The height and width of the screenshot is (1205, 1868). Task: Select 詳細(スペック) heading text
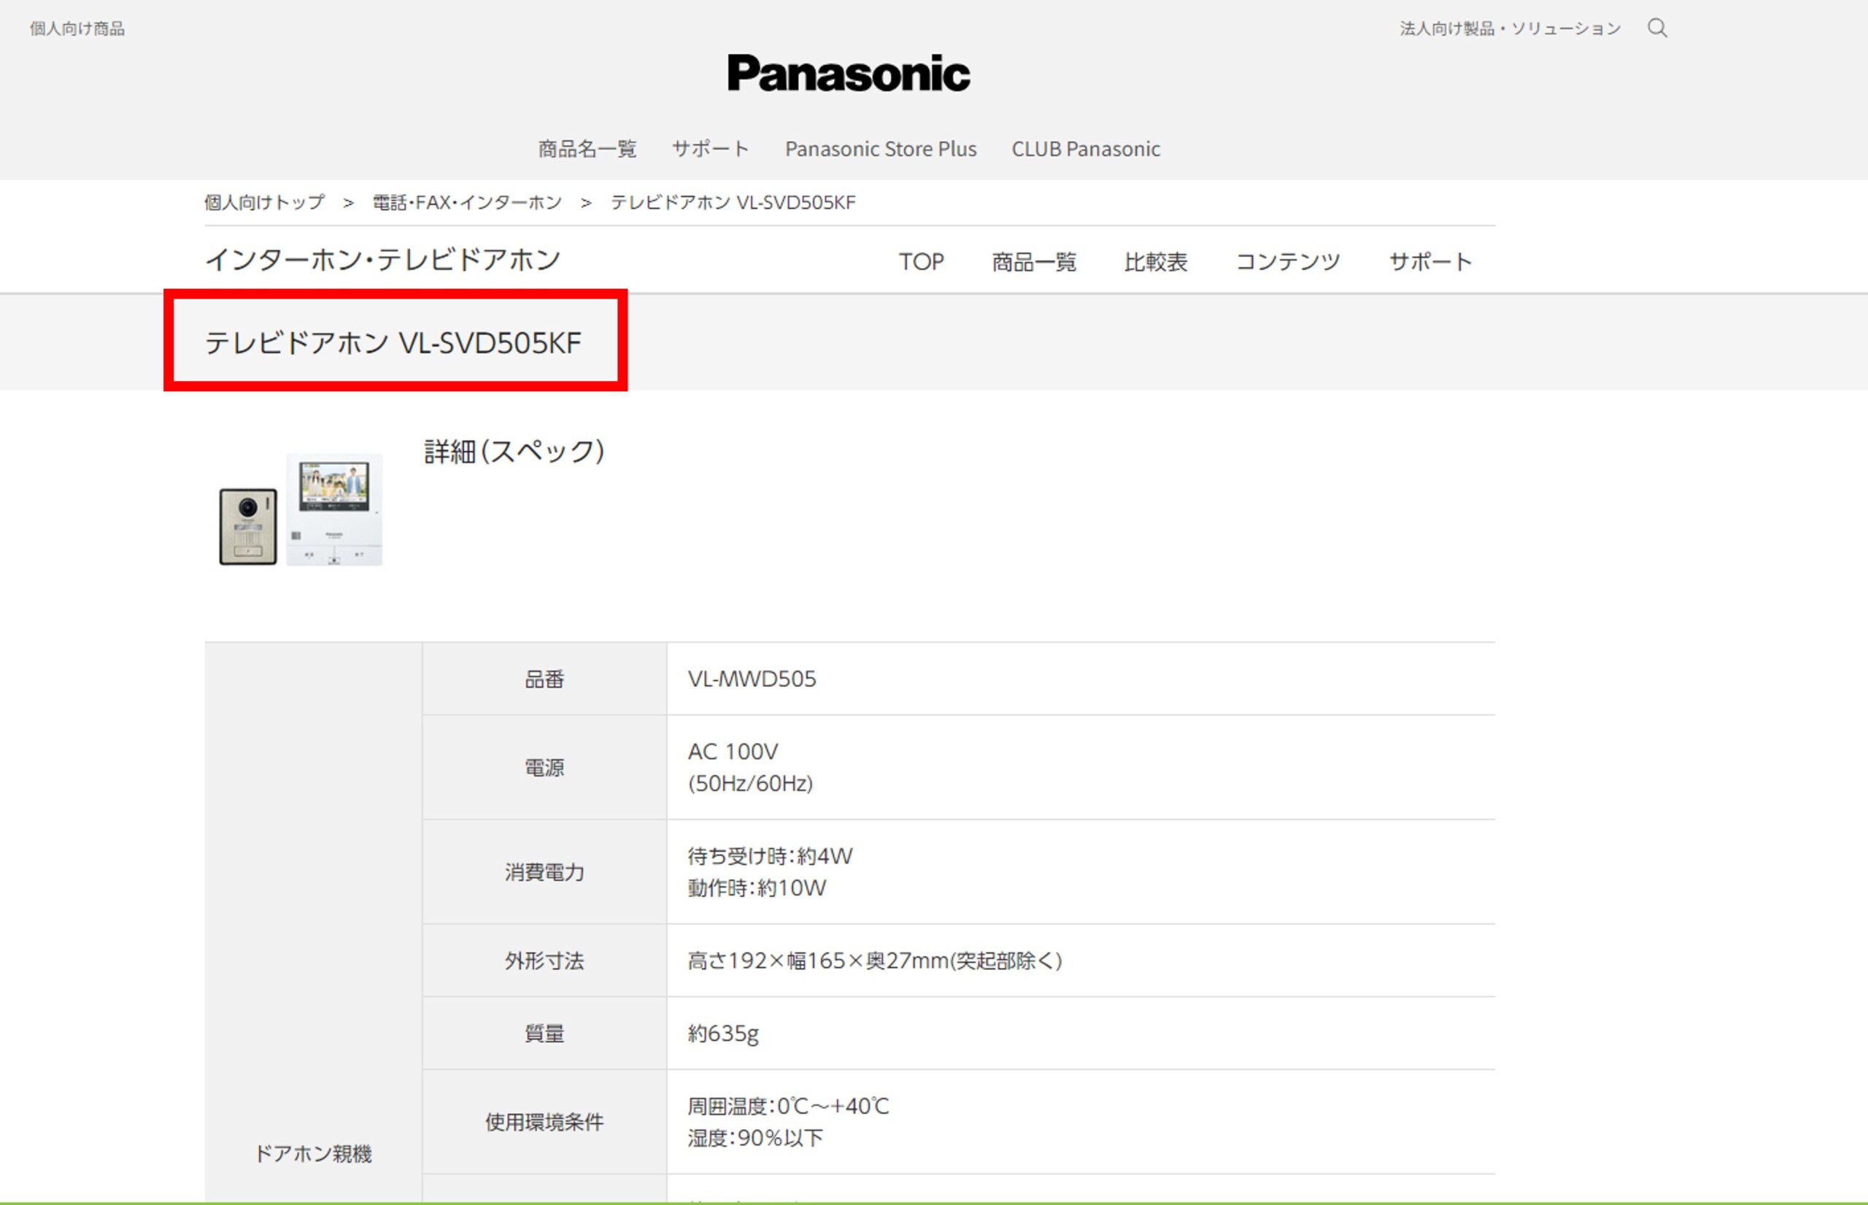[514, 452]
